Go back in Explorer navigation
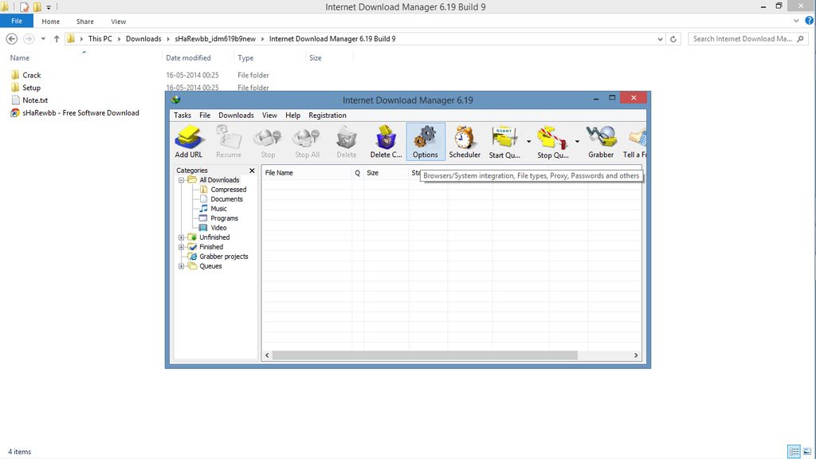This screenshot has height=459, width=816. pyautogui.click(x=11, y=39)
